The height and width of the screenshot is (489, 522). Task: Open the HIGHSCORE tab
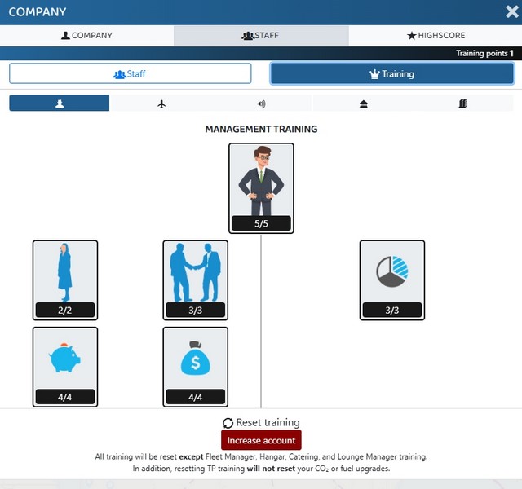tap(436, 36)
